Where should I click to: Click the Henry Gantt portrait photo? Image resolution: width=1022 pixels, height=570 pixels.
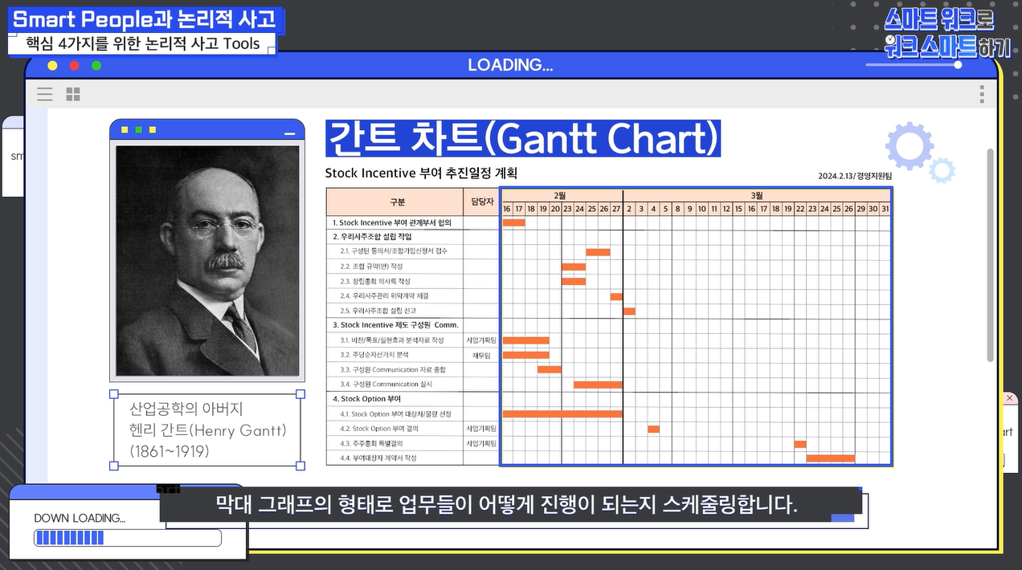click(x=207, y=260)
